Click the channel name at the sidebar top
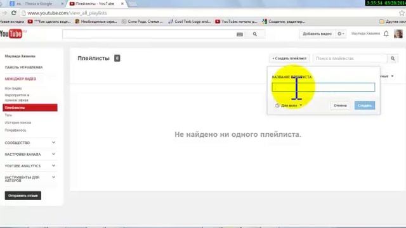Image resolution: width=406 pixels, height=228 pixels. (x=20, y=56)
